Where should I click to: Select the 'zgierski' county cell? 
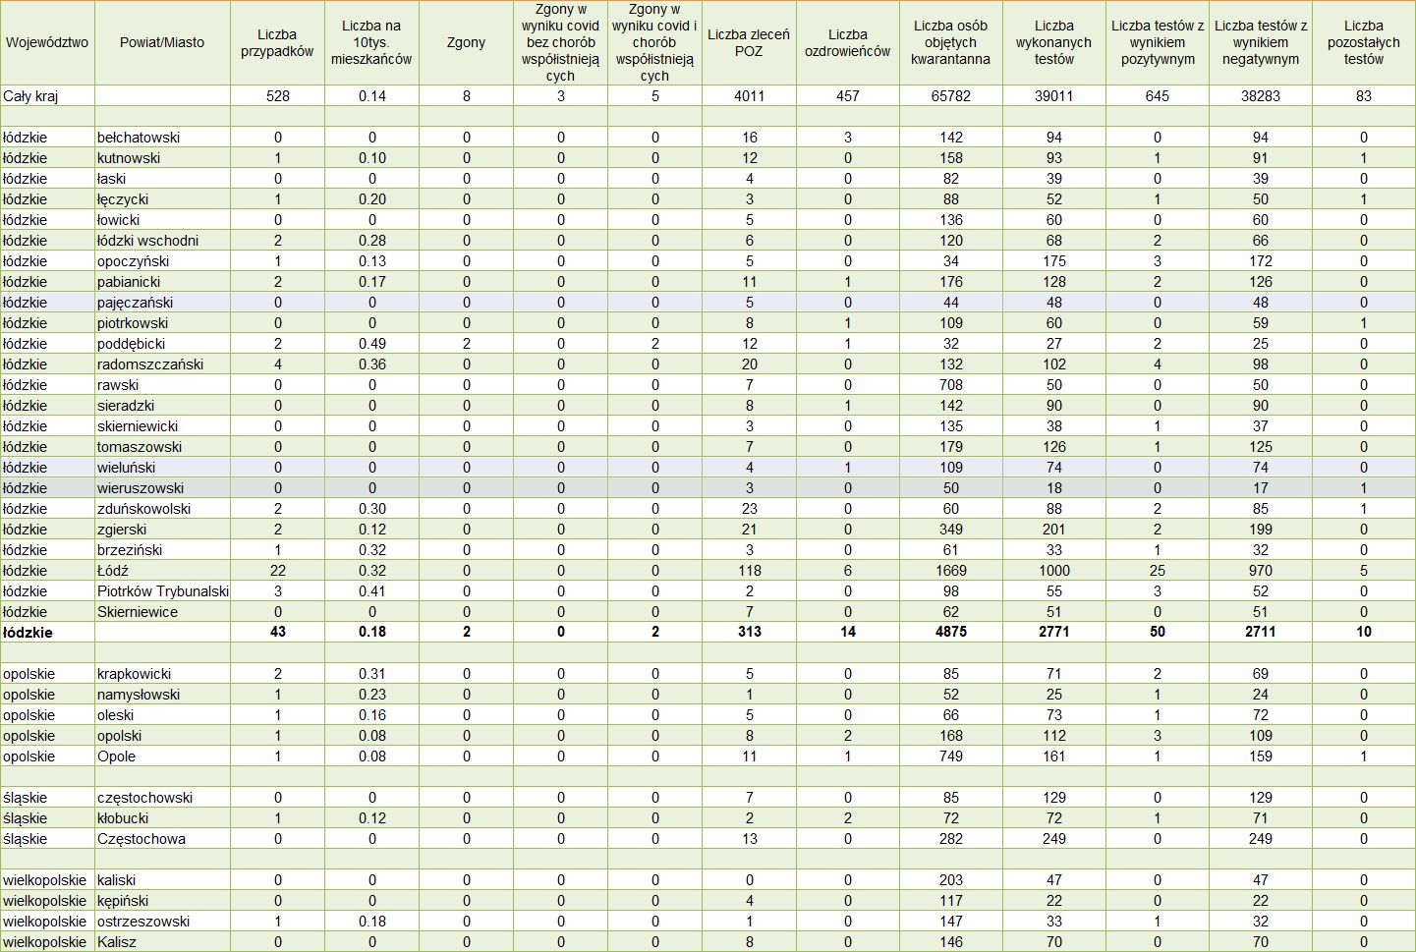click(162, 530)
